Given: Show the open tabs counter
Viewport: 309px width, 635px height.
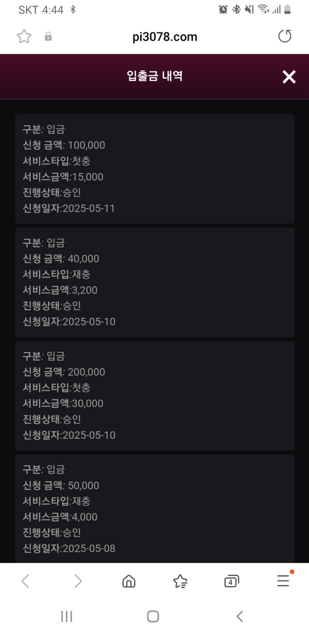Looking at the screenshot, I should click(232, 581).
